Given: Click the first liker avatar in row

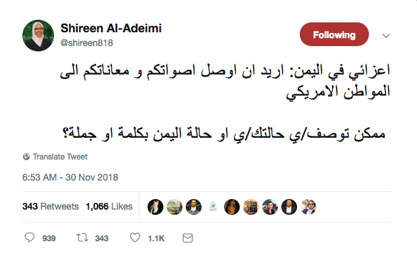Looking at the screenshot, I should pos(155,207).
